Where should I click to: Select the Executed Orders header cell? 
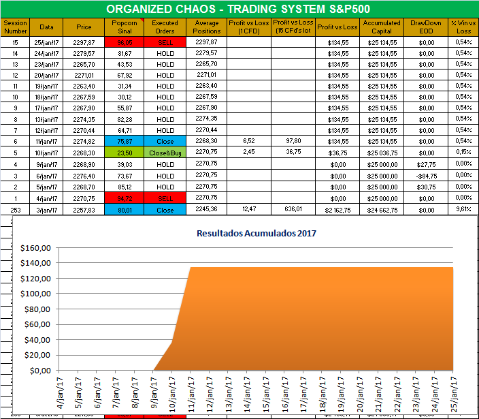165,27
